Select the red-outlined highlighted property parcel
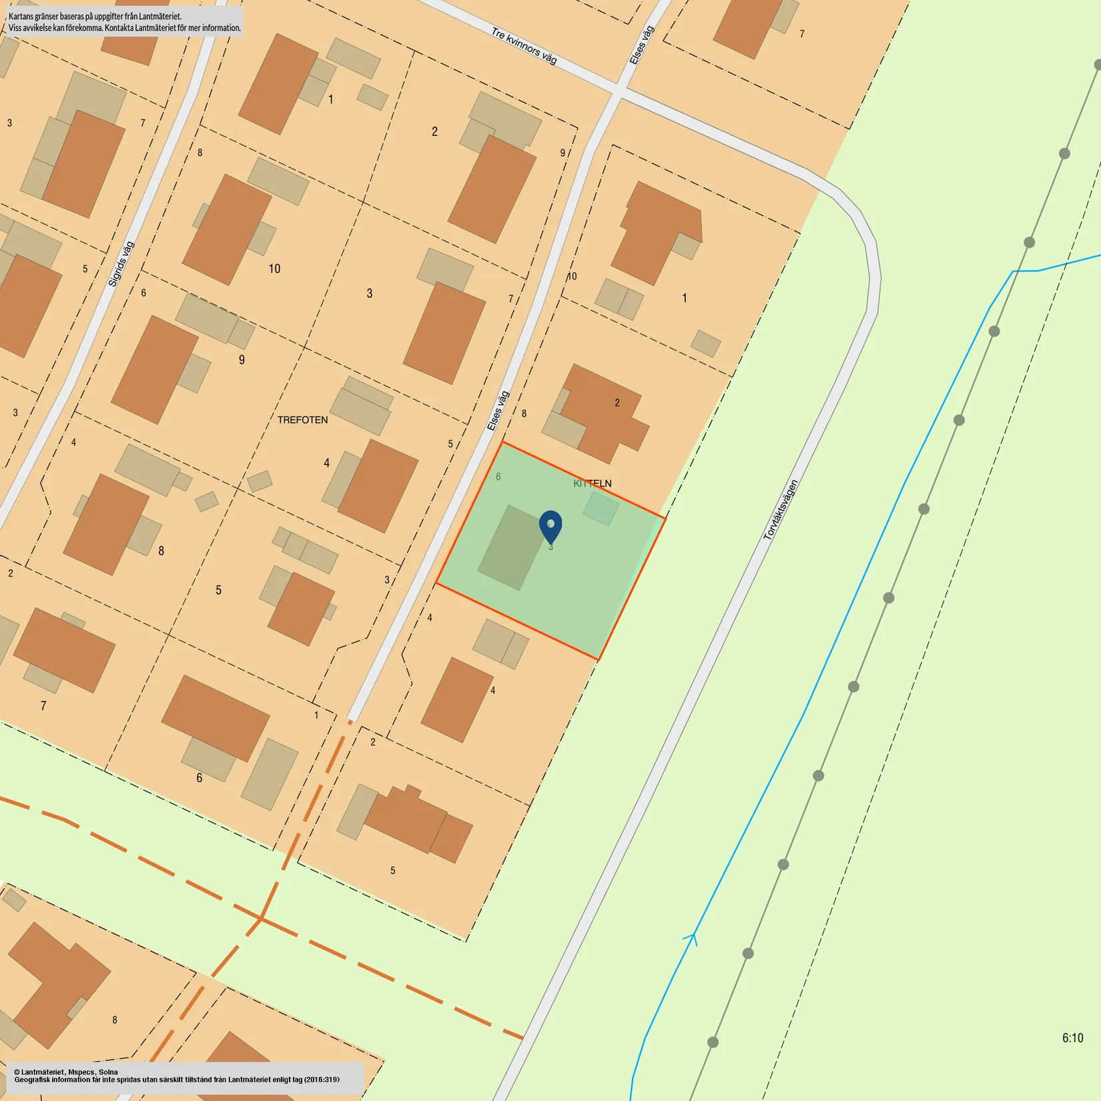 [551, 551]
